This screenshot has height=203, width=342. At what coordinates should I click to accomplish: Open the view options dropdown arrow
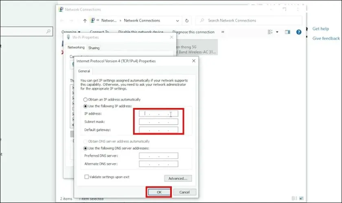click(x=277, y=32)
